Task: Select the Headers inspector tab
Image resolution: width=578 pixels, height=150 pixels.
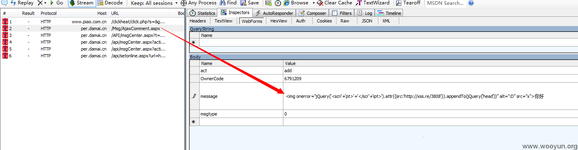Action: click(x=198, y=21)
